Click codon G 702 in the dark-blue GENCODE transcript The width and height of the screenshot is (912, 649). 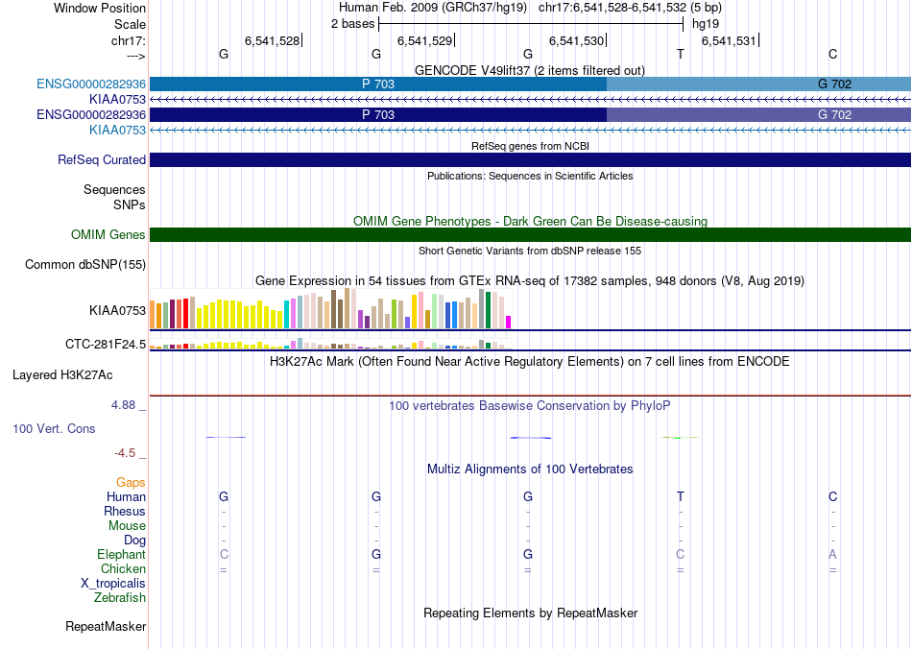click(x=834, y=114)
